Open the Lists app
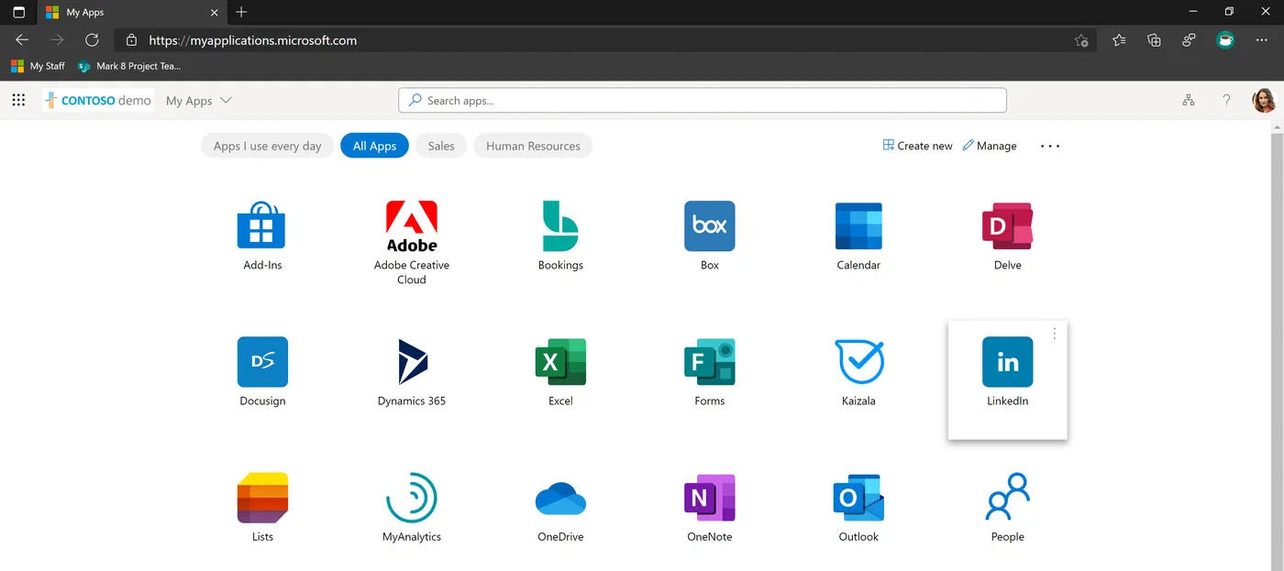 [262, 498]
